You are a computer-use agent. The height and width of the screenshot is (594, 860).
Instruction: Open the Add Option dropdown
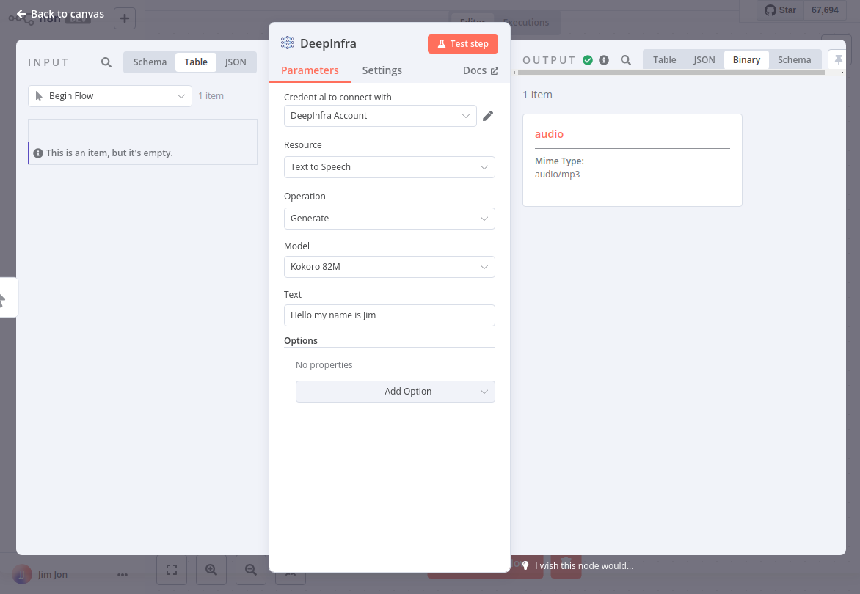pos(395,392)
